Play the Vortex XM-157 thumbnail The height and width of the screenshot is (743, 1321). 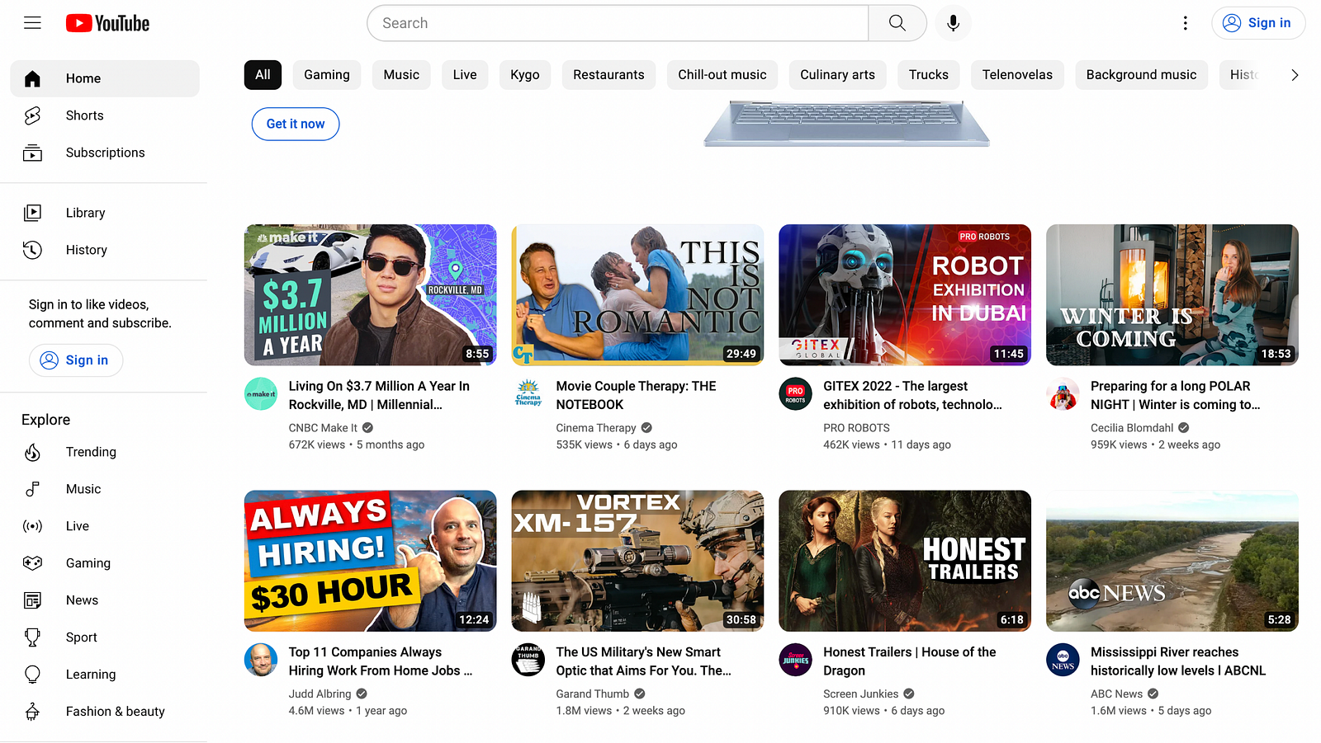(638, 562)
